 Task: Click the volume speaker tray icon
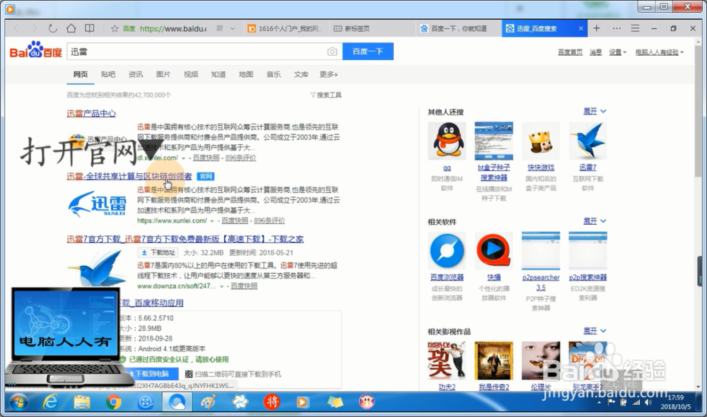[648, 403]
